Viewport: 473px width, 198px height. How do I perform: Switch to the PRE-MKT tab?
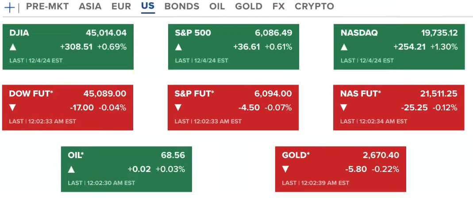(48, 7)
